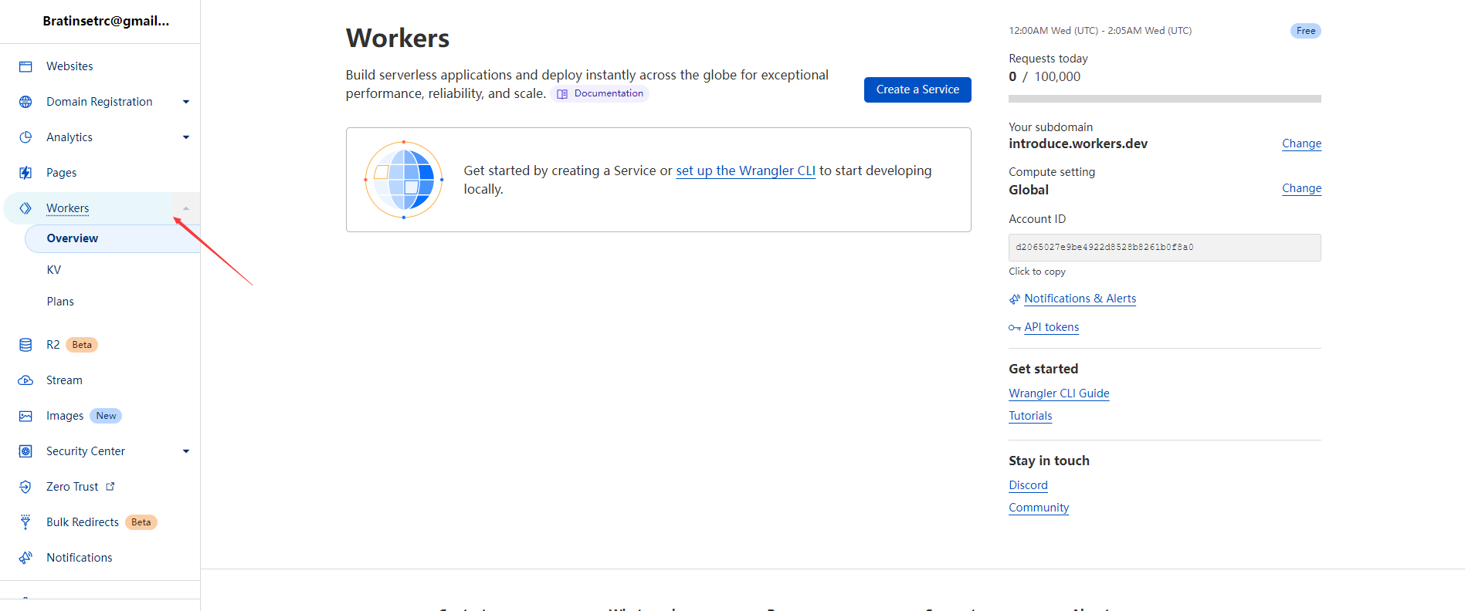
Task: Click the 'Click to copy' hint text
Action: click(x=1037, y=272)
